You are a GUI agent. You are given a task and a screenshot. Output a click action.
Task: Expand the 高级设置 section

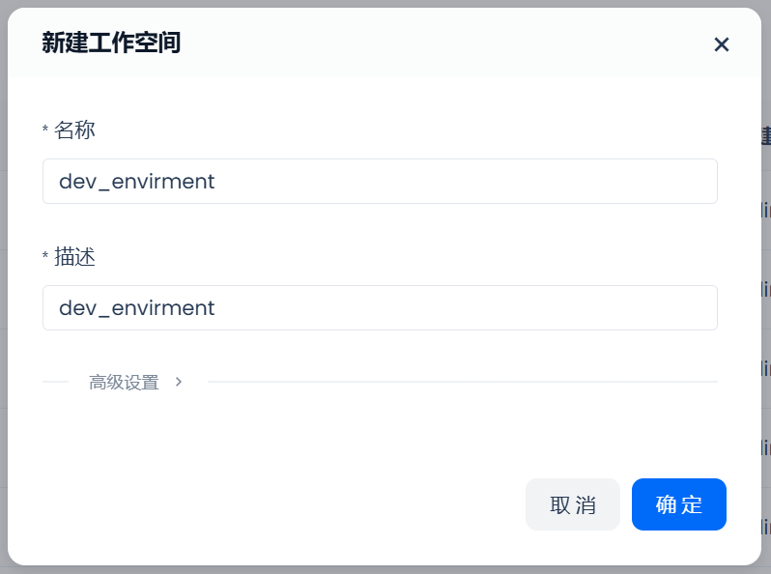(x=124, y=383)
